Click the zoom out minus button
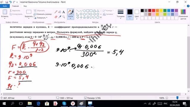190x107 pixels. [x=167, y=98]
